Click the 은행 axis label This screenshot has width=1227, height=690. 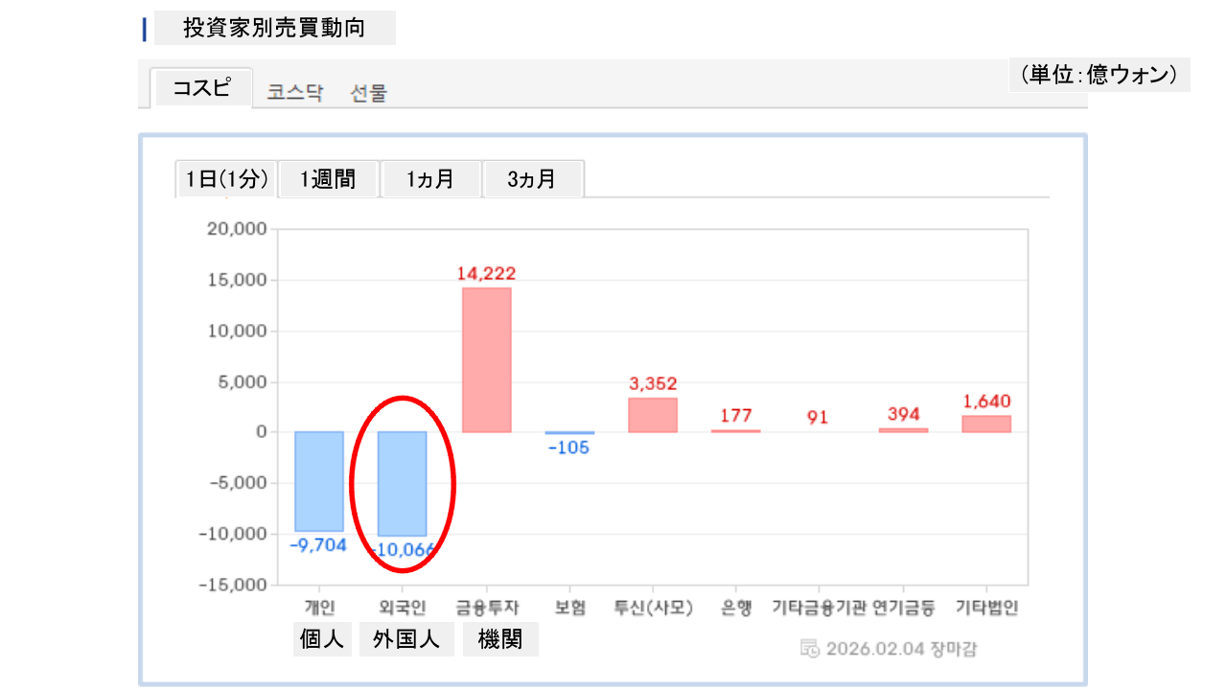[x=736, y=608]
